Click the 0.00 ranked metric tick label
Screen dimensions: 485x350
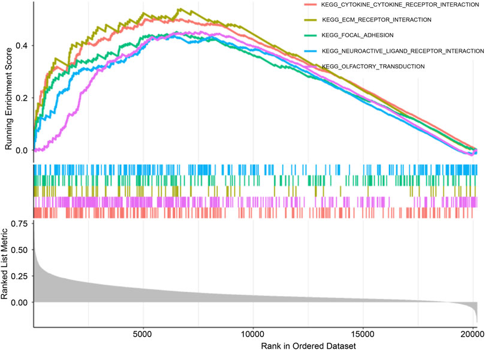(19, 303)
